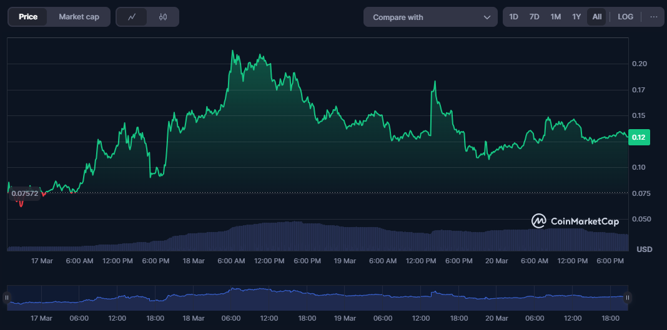Choose the 1Y time range
The width and height of the screenshot is (667, 330).
576,17
